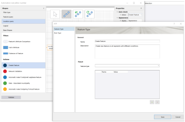
Task: Pick the Existence of Feature shape icon
Action: coord(6,54)
